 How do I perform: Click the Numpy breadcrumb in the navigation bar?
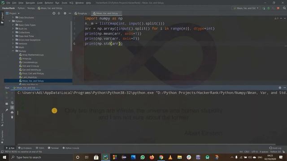point(31,8)
